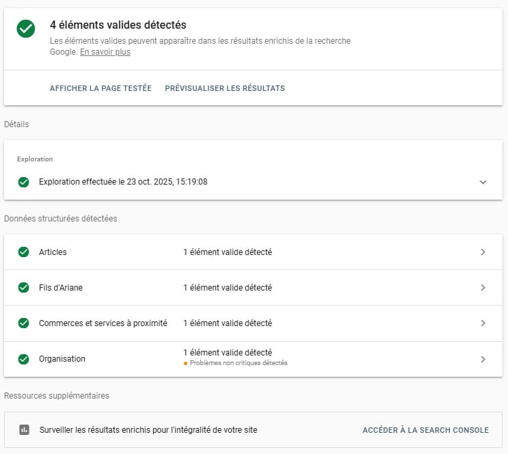This screenshot has width=508, height=454.
Task: Click AFFICHER LA PAGE TESTÉE
Action: [101, 88]
